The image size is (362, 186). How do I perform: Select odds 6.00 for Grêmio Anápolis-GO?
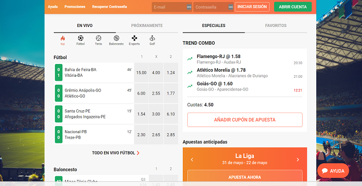pyautogui.click(x=141, y=94)
